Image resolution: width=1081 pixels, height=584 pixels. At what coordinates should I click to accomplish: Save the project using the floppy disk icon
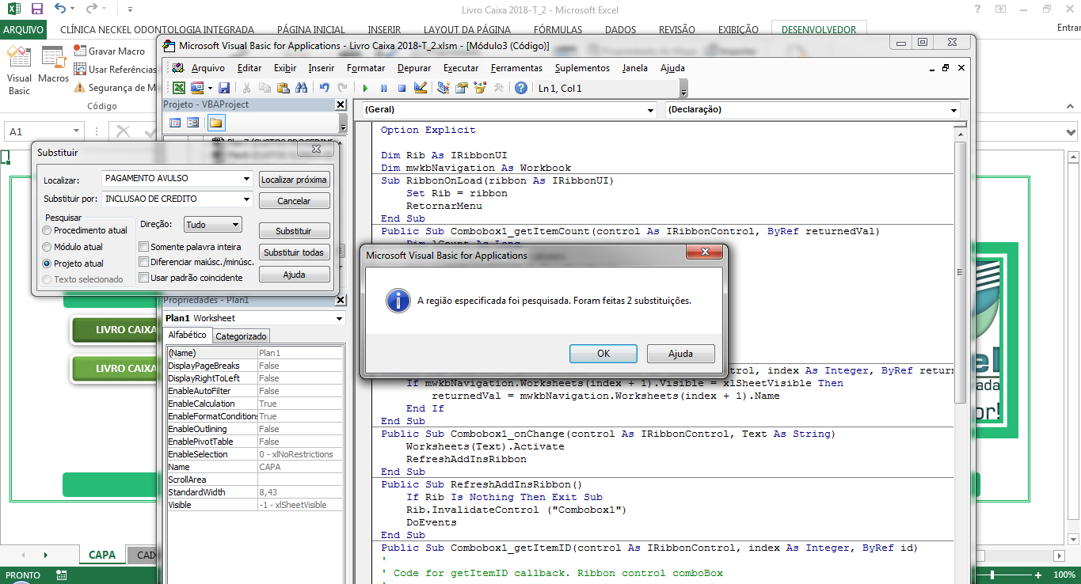point(224,88)
